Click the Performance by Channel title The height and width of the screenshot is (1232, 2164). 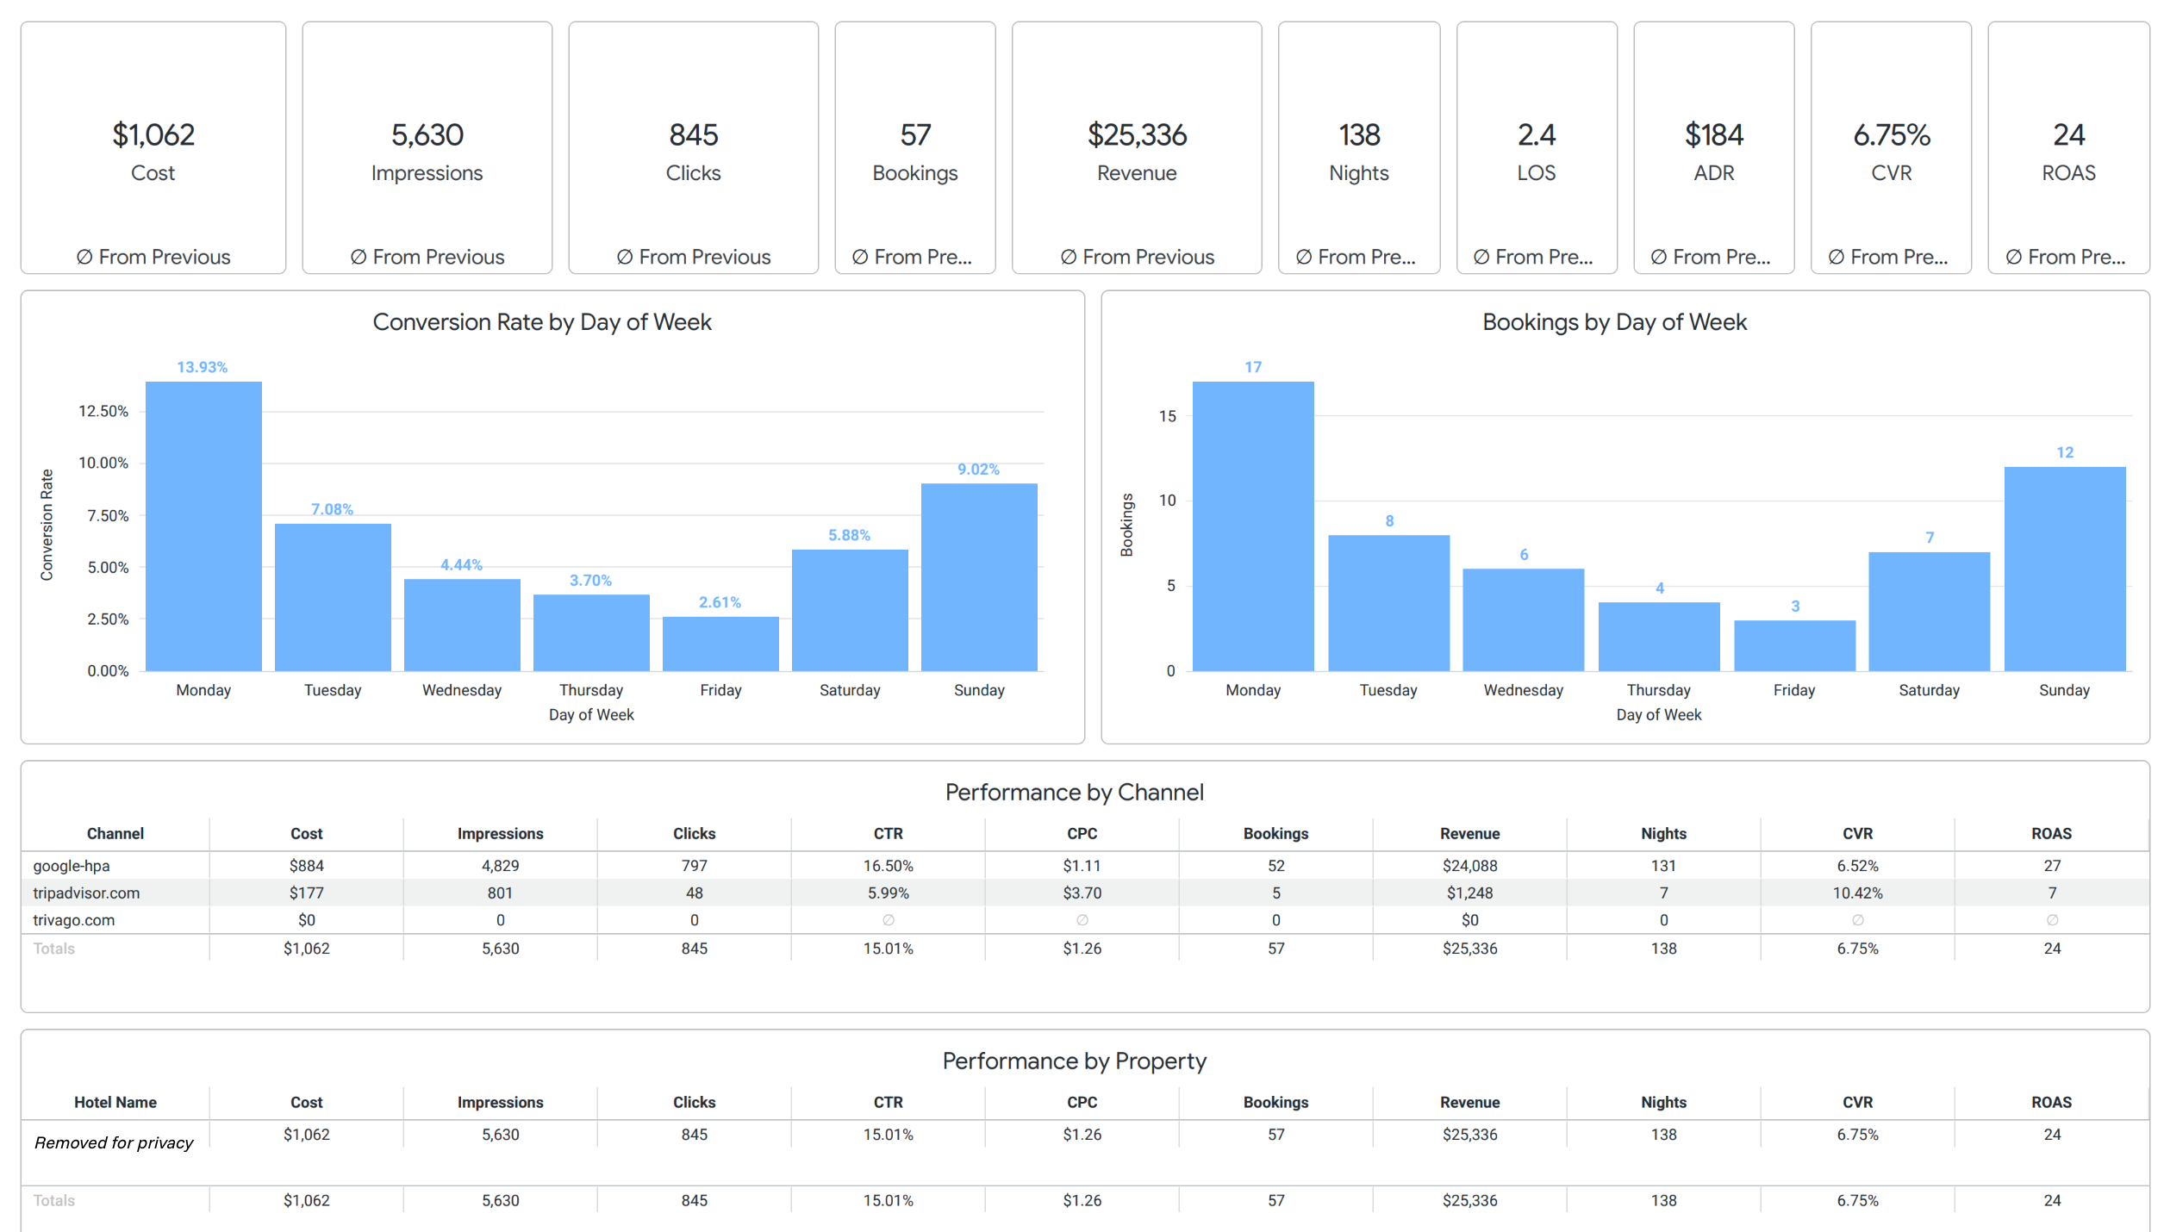(1075, 792)
